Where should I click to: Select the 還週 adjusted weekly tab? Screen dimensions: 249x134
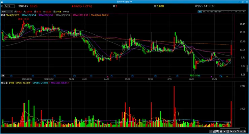point(216,12)
